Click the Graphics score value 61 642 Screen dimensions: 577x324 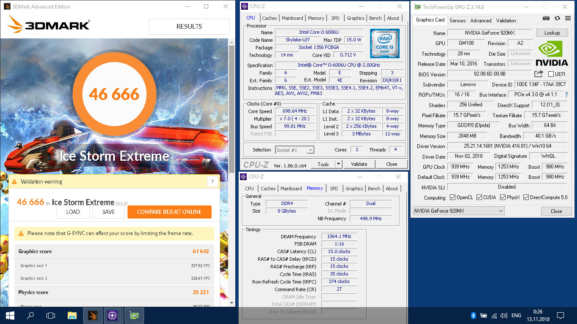pos(201,251)
